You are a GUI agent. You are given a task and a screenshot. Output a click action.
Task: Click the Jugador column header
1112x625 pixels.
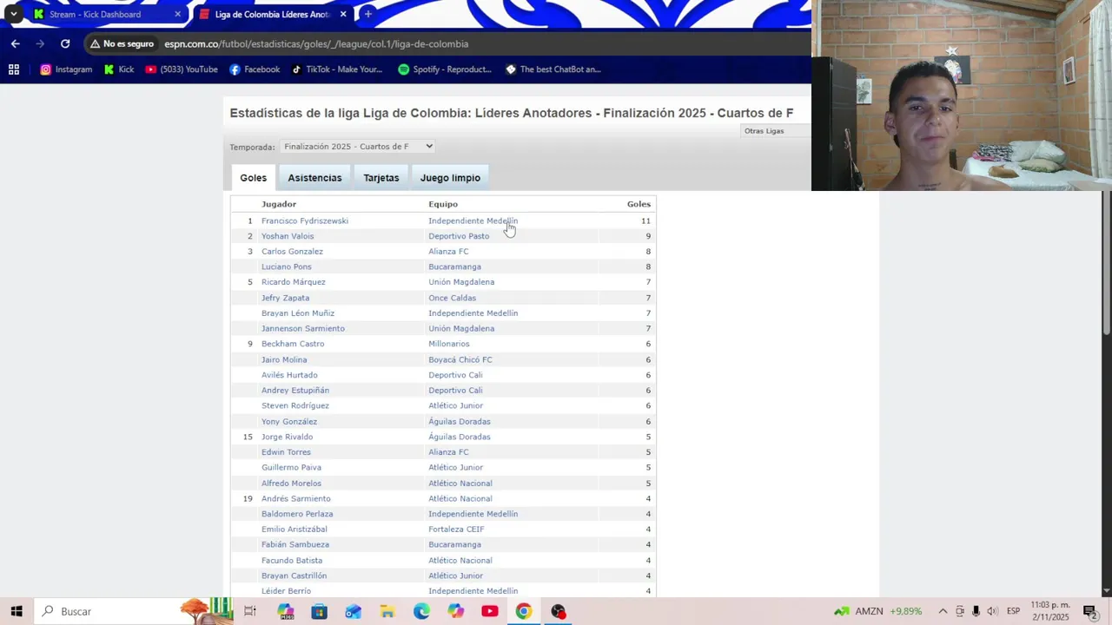coord(279,204)
